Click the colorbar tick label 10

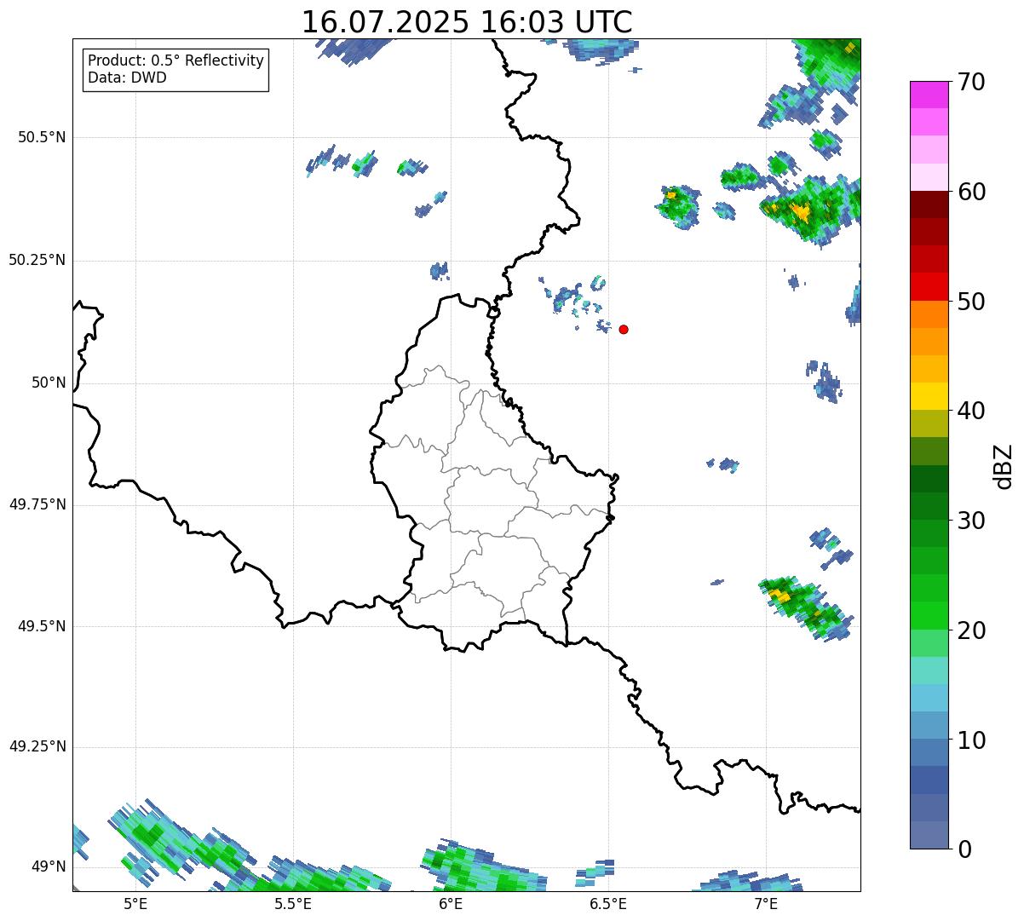click(x=971, y=740)
